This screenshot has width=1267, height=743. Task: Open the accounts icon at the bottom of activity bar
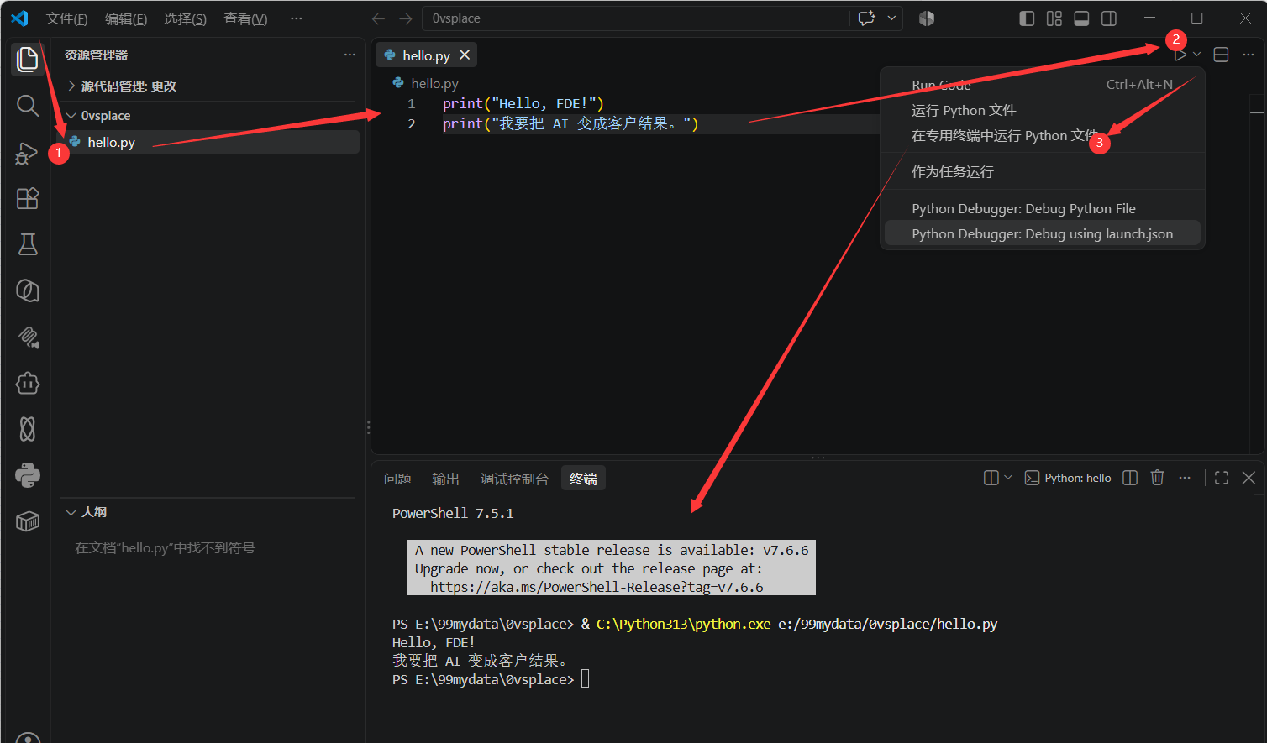(28, 737)
